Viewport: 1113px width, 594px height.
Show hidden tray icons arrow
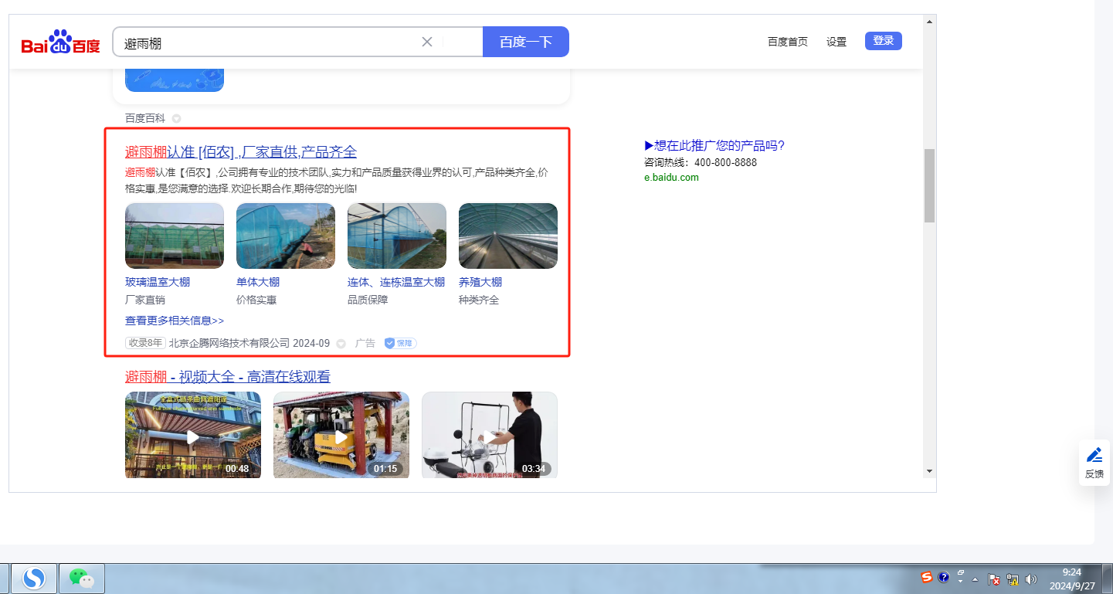pyautogui.click(x=975, y=579)
